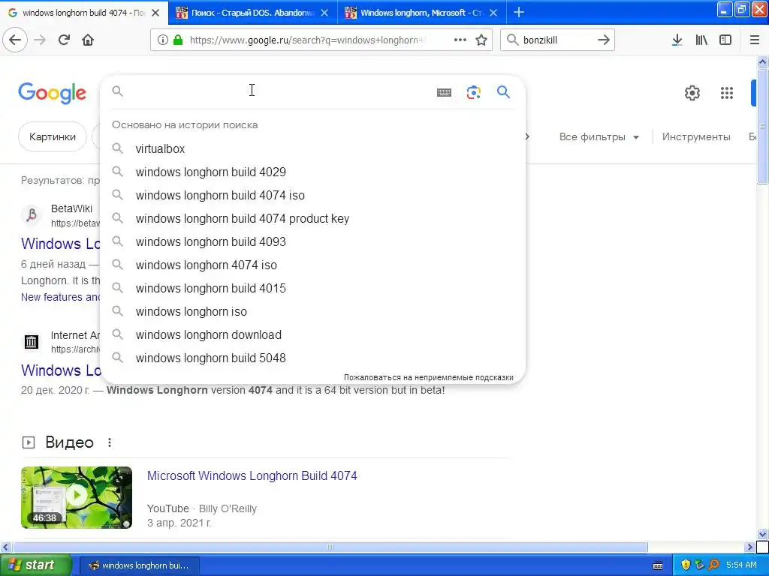Play the 46:38 video thumbnail

click(x=77, y=498)
